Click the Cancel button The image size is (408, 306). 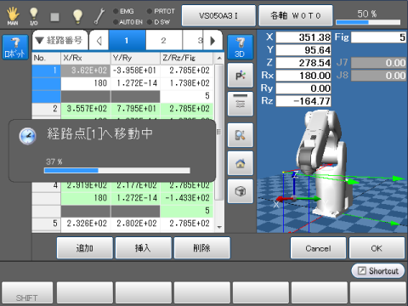[318, 248]
